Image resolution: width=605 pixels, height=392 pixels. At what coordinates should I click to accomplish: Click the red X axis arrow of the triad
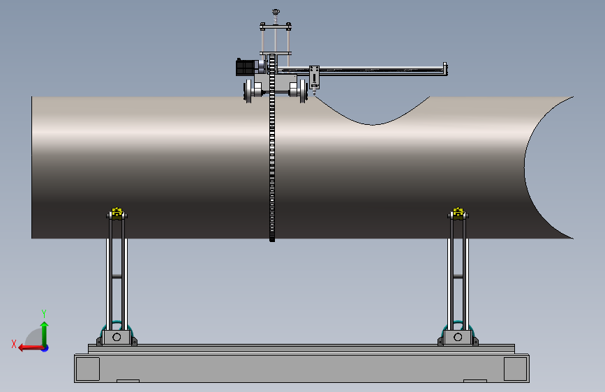click(30, 348)
